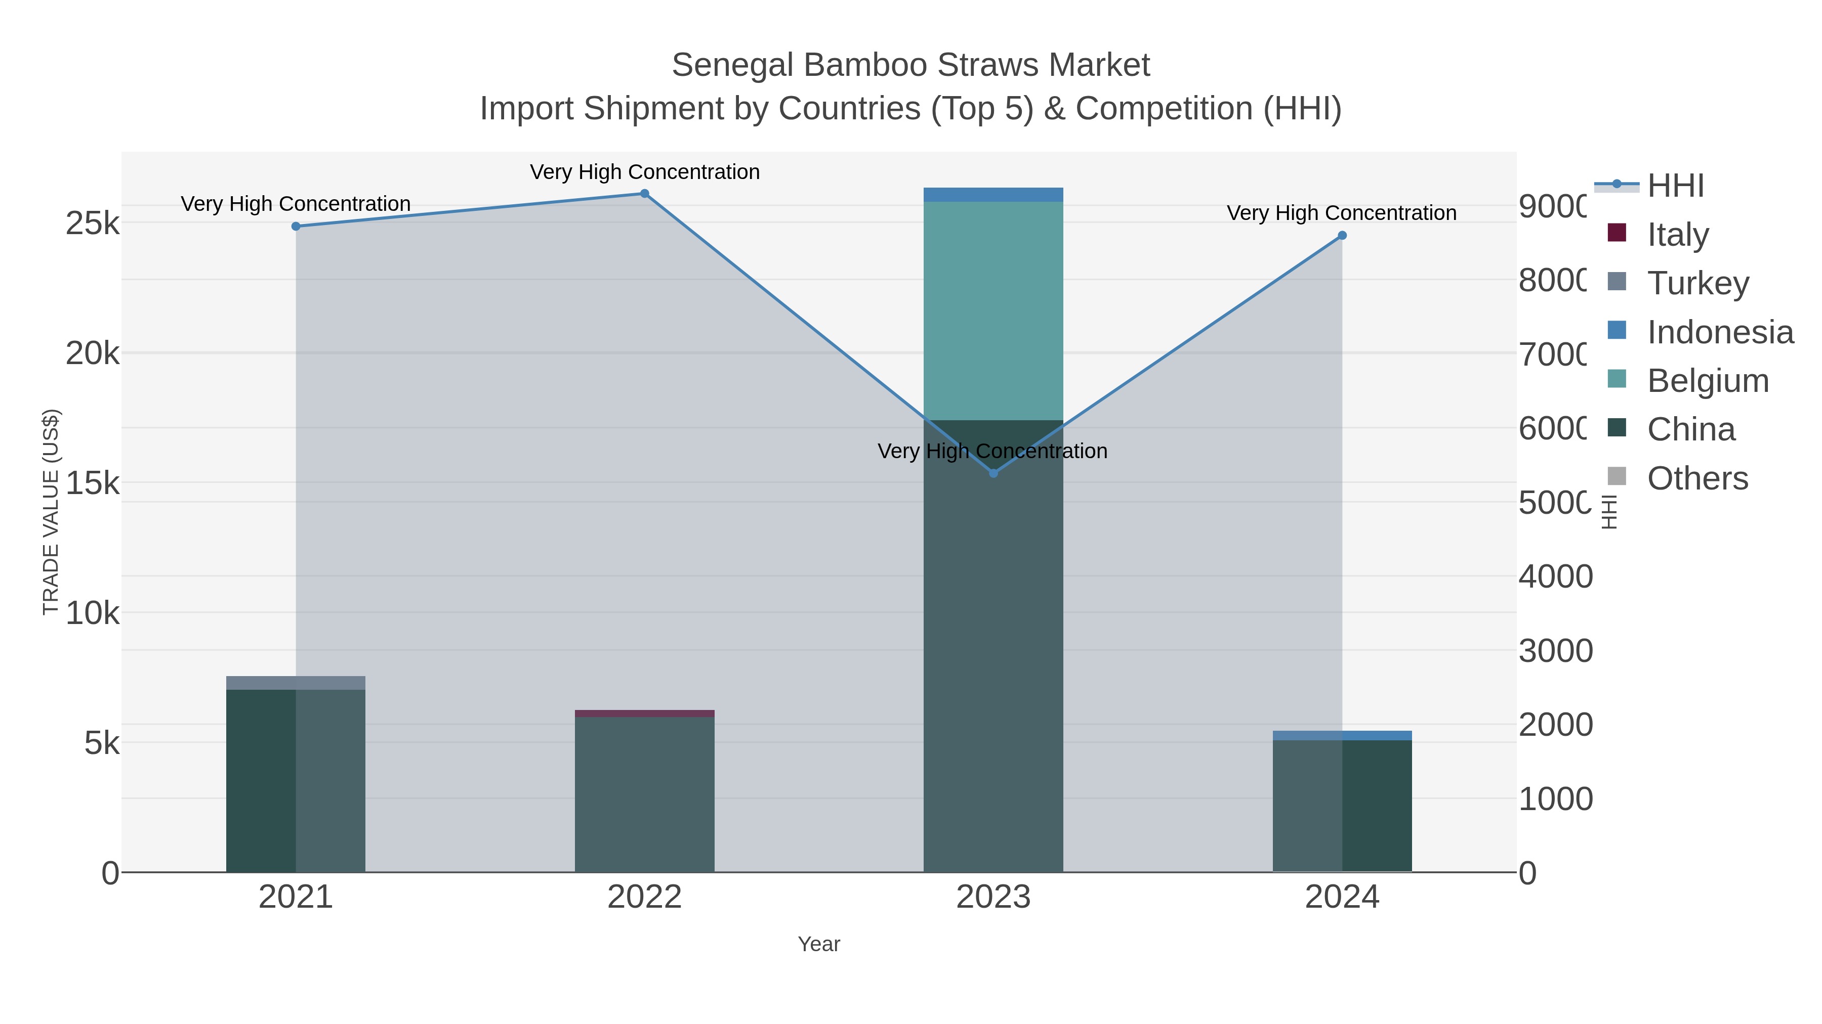Click the 'TRADE VALUE (US$)' axis title
This screenshot has height=1024, width=1822.
[50, 512]
